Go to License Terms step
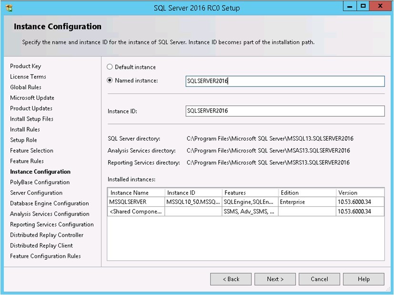 28,76
